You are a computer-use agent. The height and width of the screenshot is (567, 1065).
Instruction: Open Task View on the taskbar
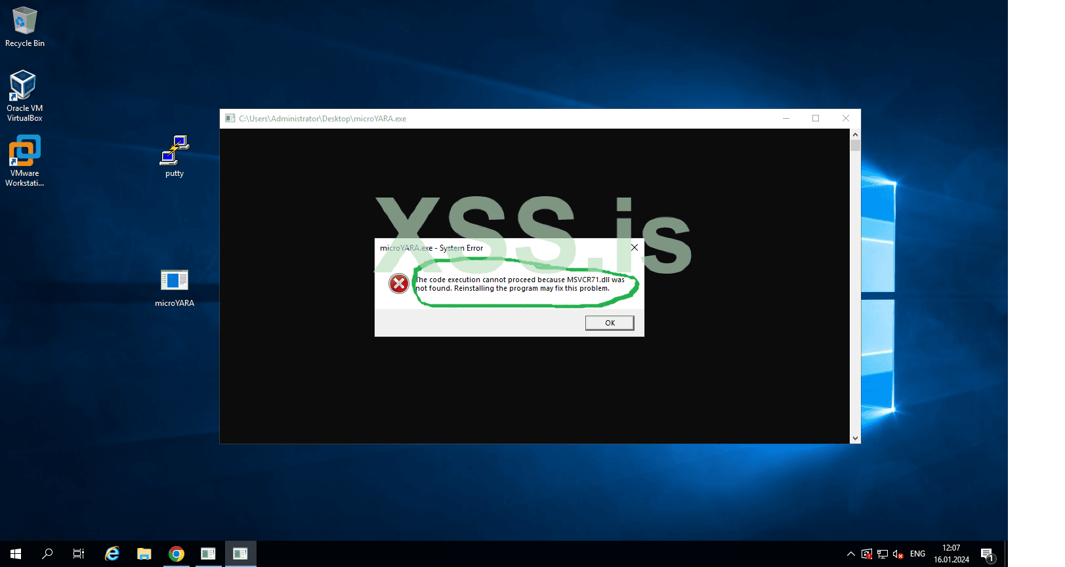click(79, 554)
